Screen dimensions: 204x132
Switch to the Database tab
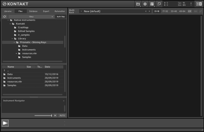pos(33,11)
